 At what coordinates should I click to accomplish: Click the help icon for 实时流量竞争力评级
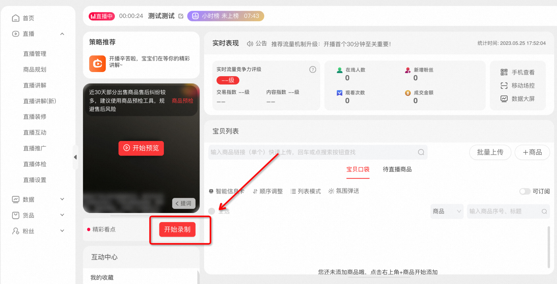[x=313, y=70]
